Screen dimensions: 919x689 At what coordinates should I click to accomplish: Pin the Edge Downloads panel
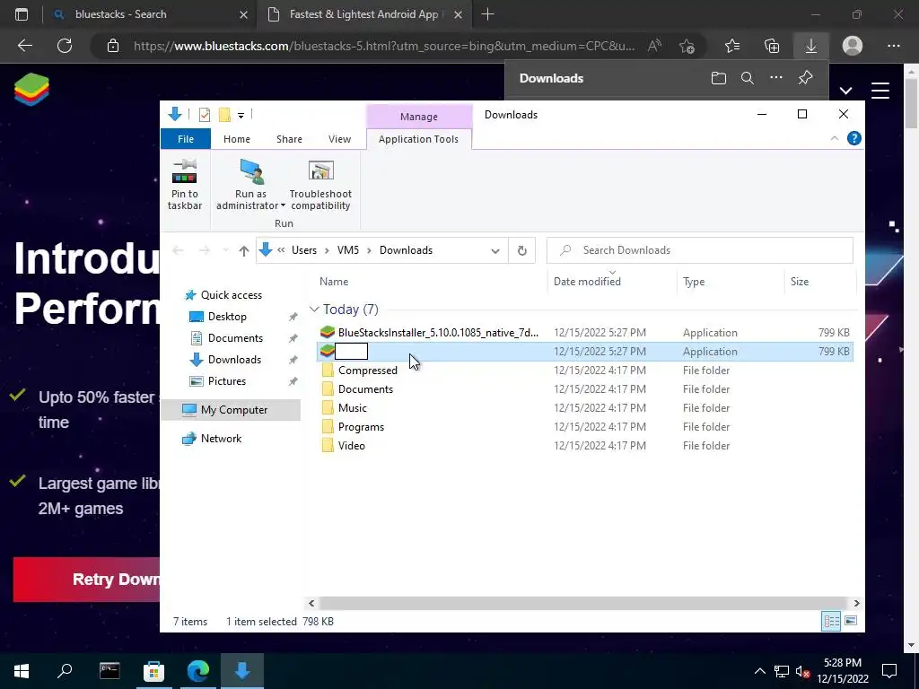[x=805, y=77]
